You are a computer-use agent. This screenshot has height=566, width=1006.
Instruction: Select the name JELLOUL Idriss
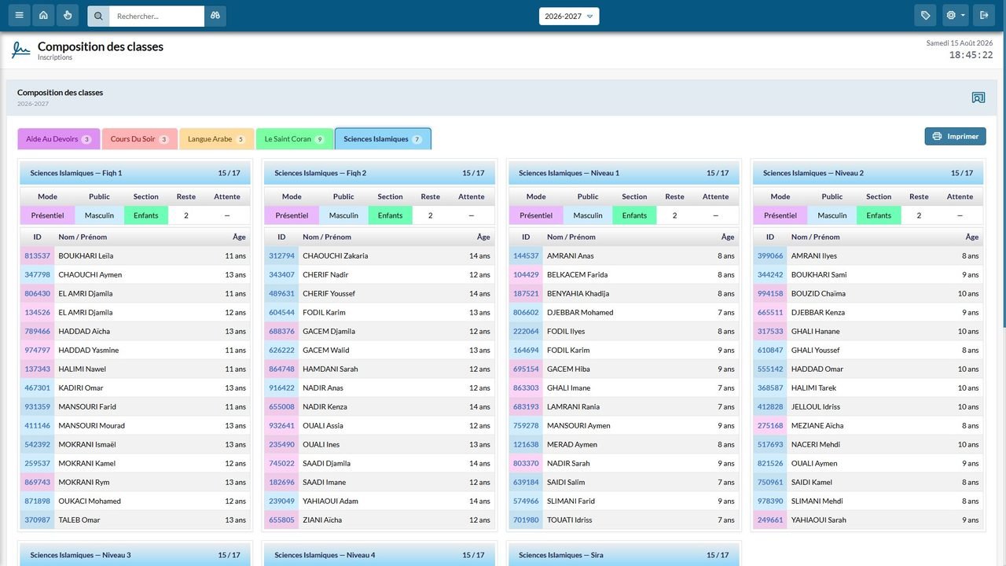tap(816, 406)
